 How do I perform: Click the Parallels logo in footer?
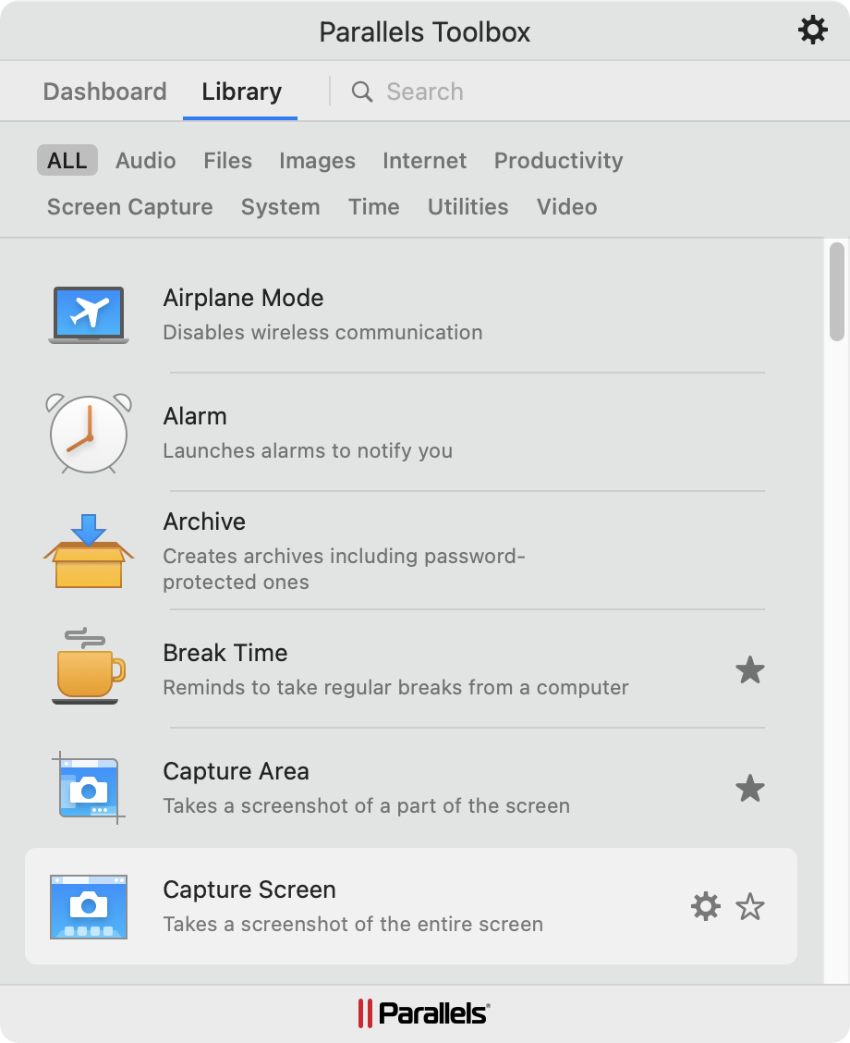(424, 1013)
